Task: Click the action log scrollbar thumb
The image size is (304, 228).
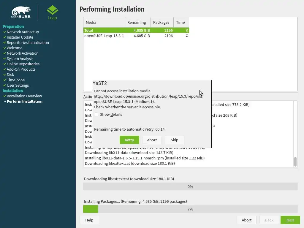Action: pos(295,162)
